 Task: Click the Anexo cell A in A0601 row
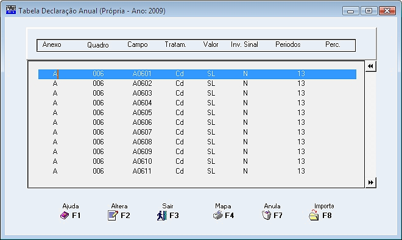55,74
